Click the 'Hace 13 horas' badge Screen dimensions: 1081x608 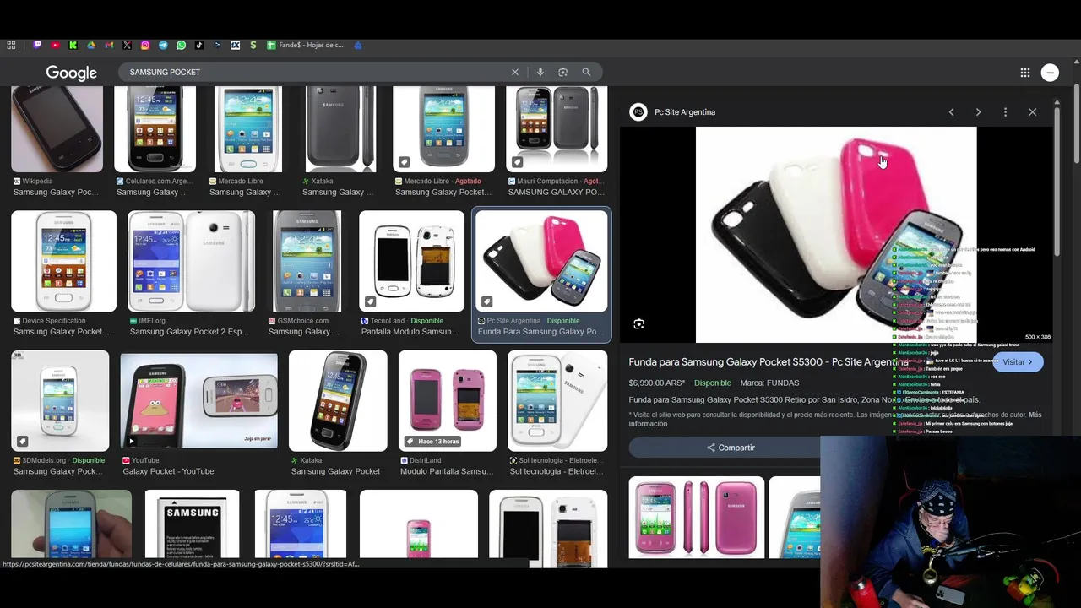point(432,442)
